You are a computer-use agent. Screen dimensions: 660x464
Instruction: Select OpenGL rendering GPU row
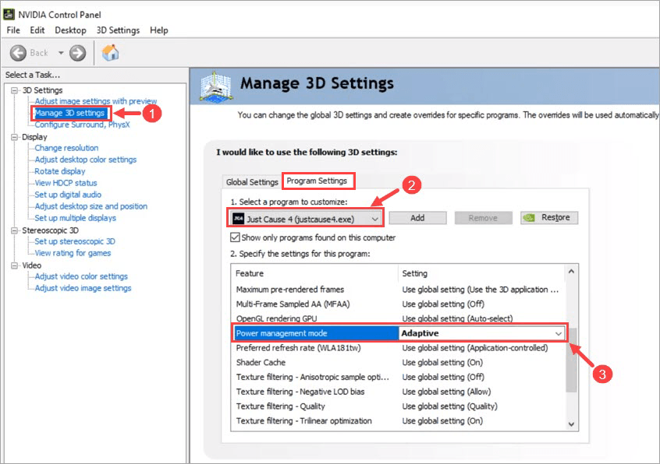coord(397,318)
